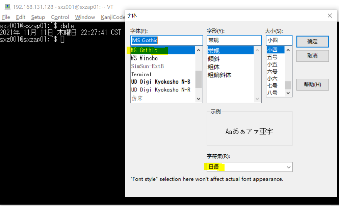Close the 字体 font dialog

tap(330, 16)
